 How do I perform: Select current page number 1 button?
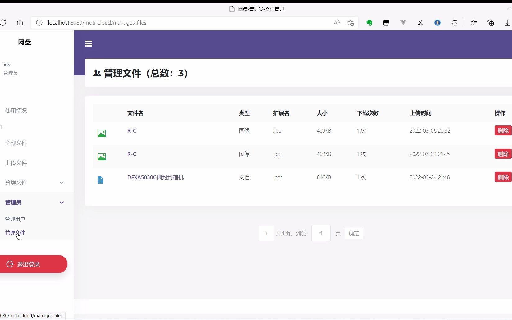(x=267, y=233)
